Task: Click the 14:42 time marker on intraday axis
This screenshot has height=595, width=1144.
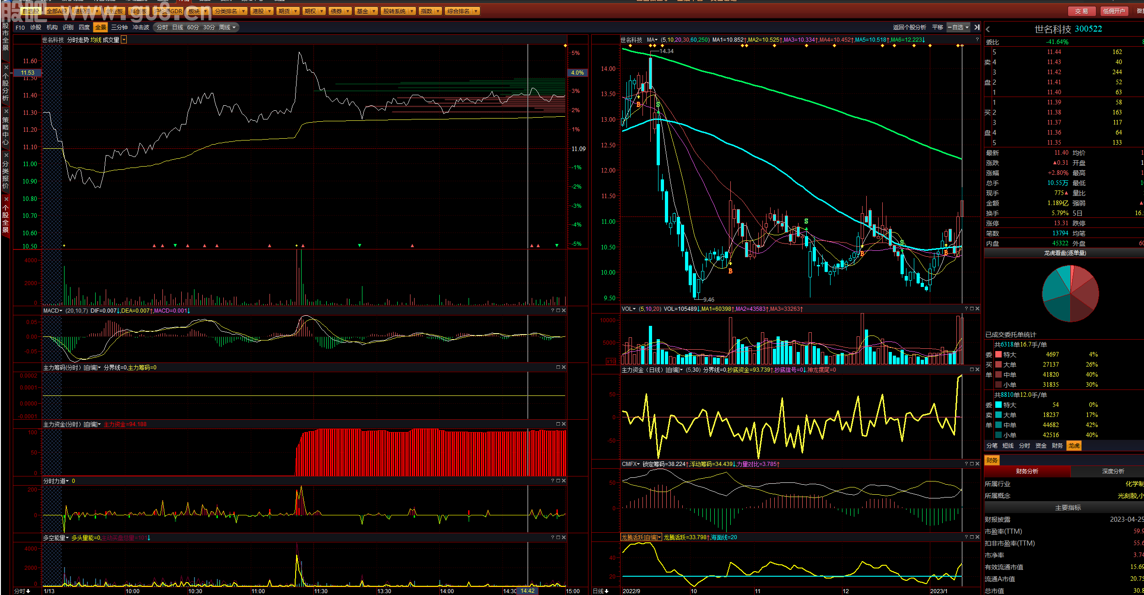Action: pos(528,591)
